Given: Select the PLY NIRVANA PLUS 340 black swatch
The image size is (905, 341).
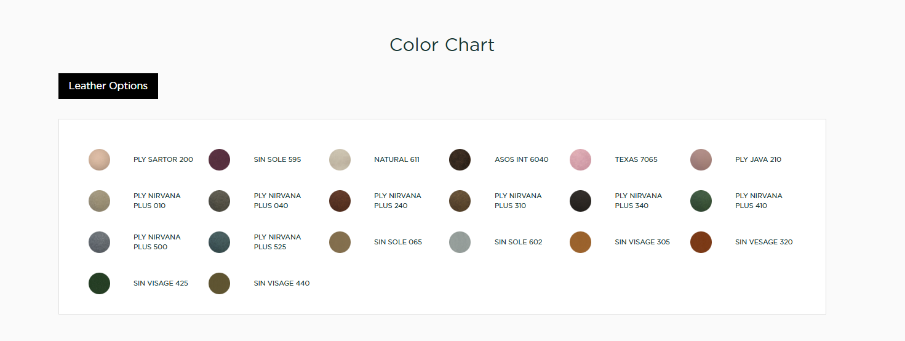Looking at the screenshot, I should point(580,201).
